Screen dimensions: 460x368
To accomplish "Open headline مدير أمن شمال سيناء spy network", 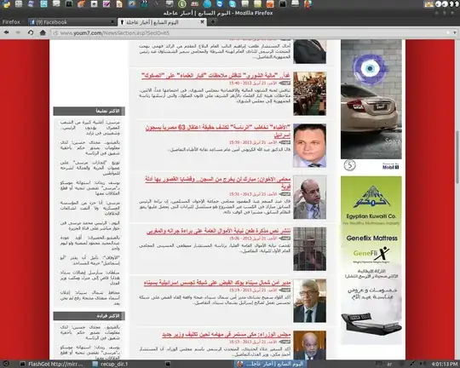I will (x=217, y=283).
